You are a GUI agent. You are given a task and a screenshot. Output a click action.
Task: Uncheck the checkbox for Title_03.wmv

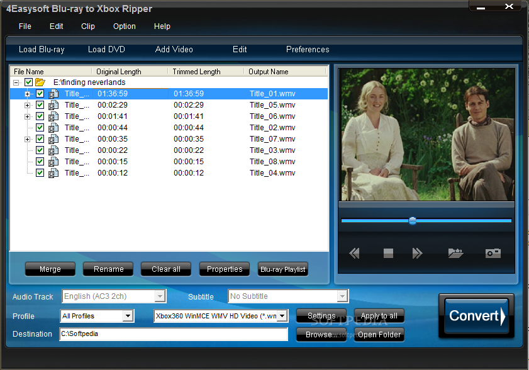40,150
